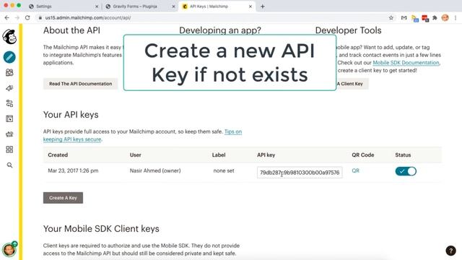
Task: Go forward with browser forward arrow
Action: [x=17, y=17]
